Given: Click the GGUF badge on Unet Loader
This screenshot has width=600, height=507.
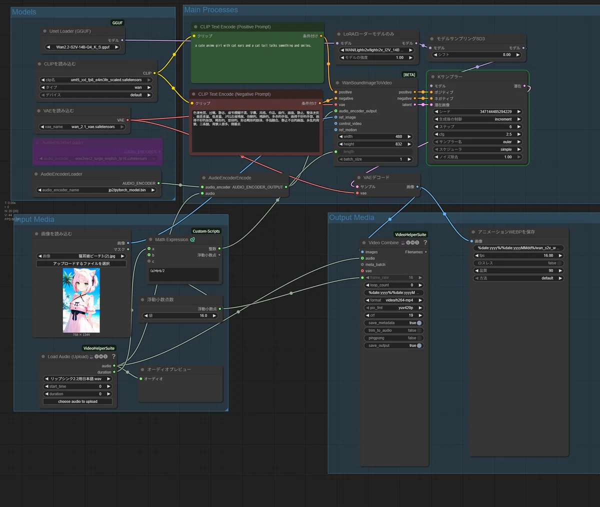Looking at the screenshot, I should coord(117,23).
